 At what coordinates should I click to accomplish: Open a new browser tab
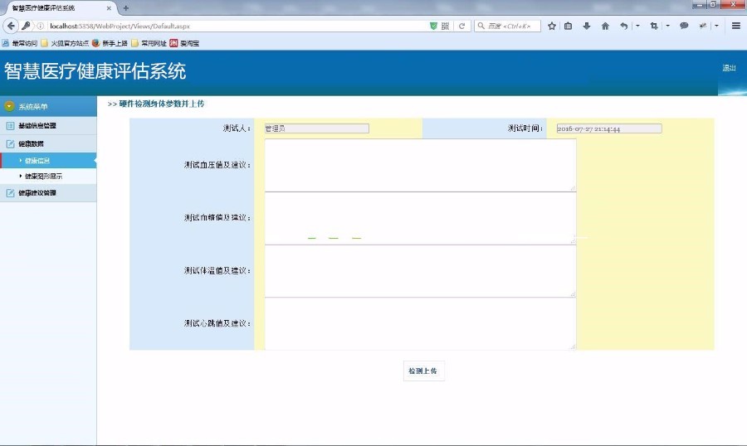(126, 7)
